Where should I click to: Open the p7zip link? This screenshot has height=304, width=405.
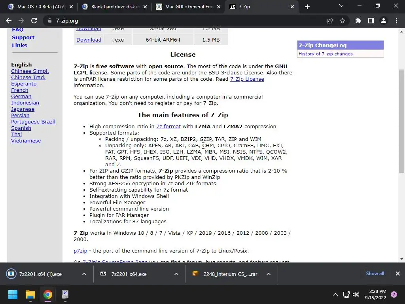(x=80, y=251)
